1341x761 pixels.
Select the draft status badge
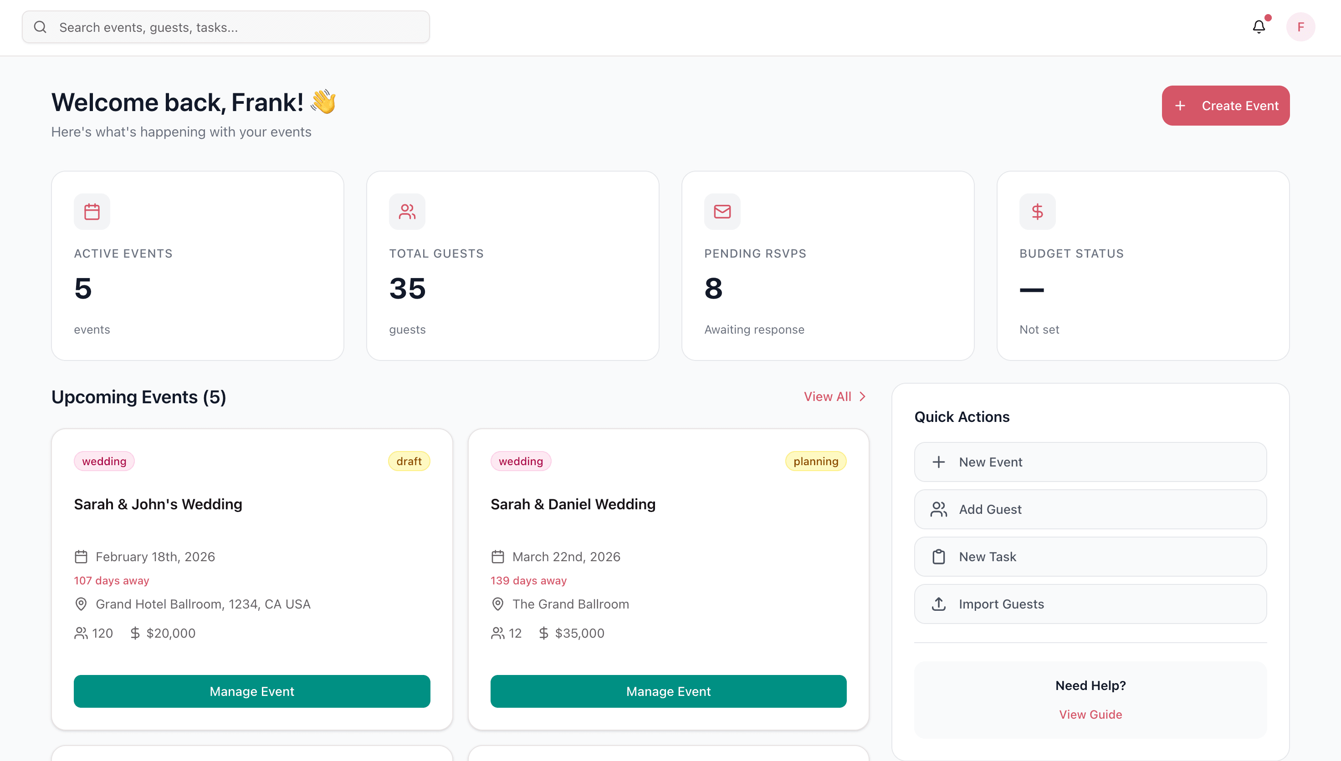tap(409, 461)
